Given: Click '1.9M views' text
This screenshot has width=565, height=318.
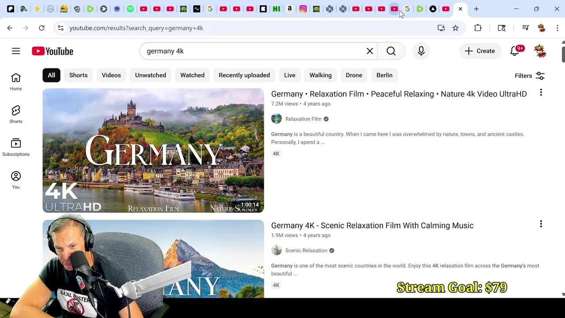Looking at the screenshot, I should pos(284,235).
